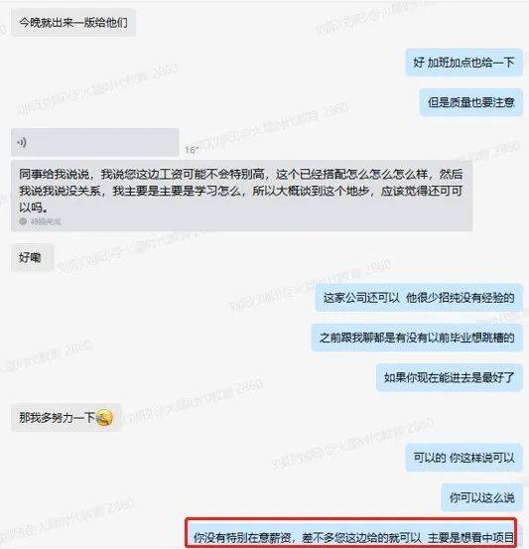Select message '这家公司还可以 他很少招纯没有经验的'
529x549 pixels.
click(419, 298)
